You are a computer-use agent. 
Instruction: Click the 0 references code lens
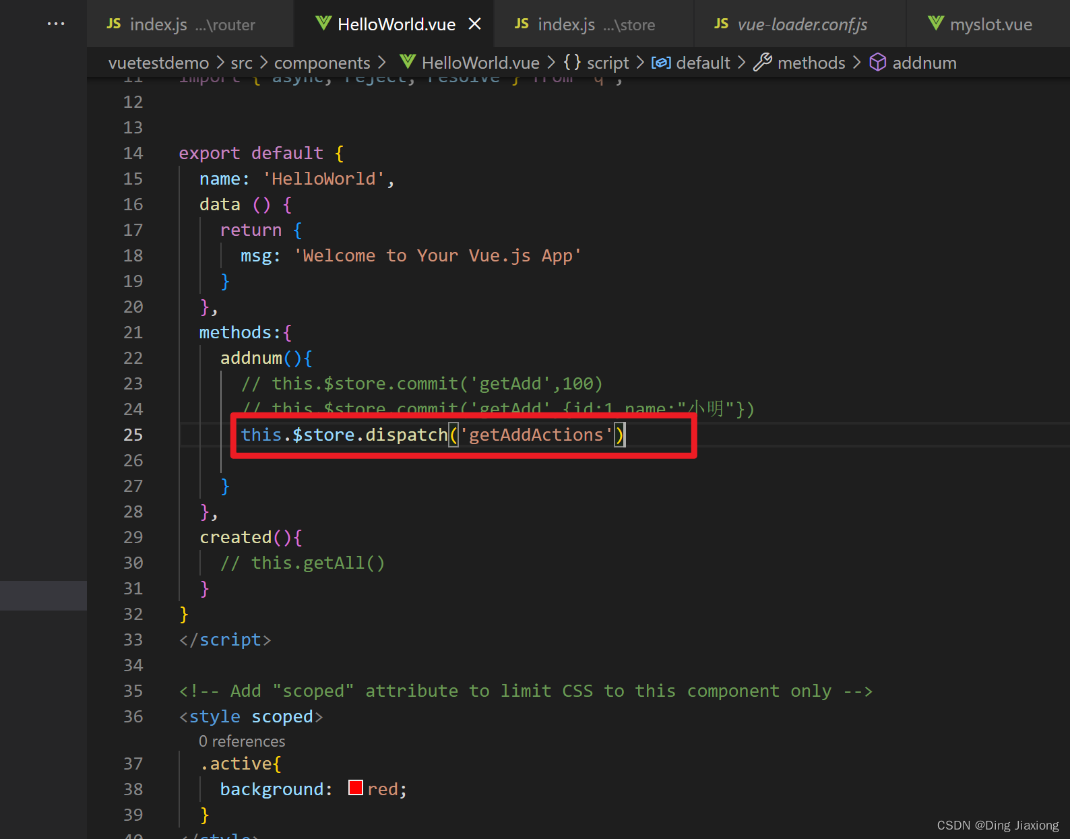coord(242,741)
